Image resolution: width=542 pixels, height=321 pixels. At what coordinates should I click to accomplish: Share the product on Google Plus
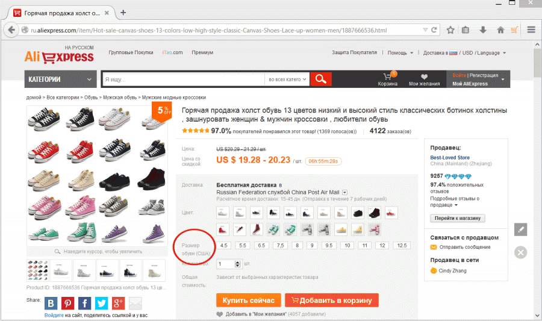click(x=118, y=303)
